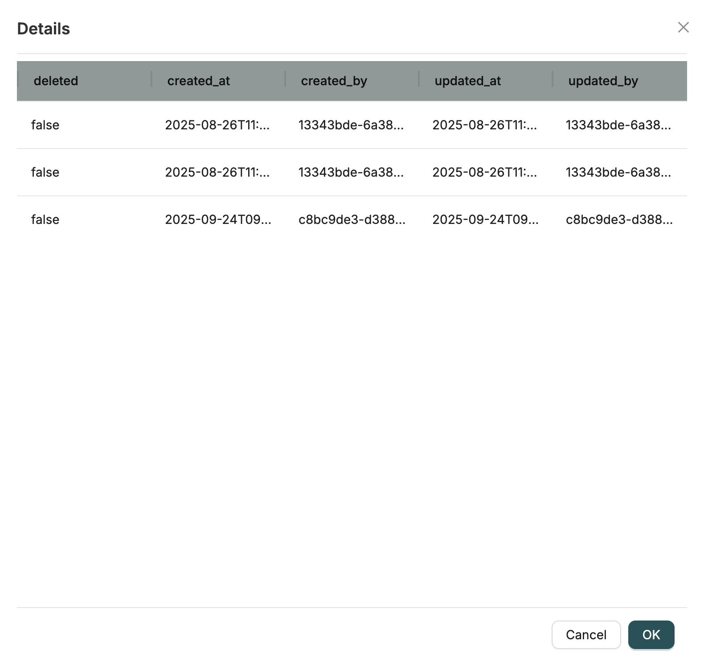Close the Details dialog with the X icon
704x662 pixels.
683,28
